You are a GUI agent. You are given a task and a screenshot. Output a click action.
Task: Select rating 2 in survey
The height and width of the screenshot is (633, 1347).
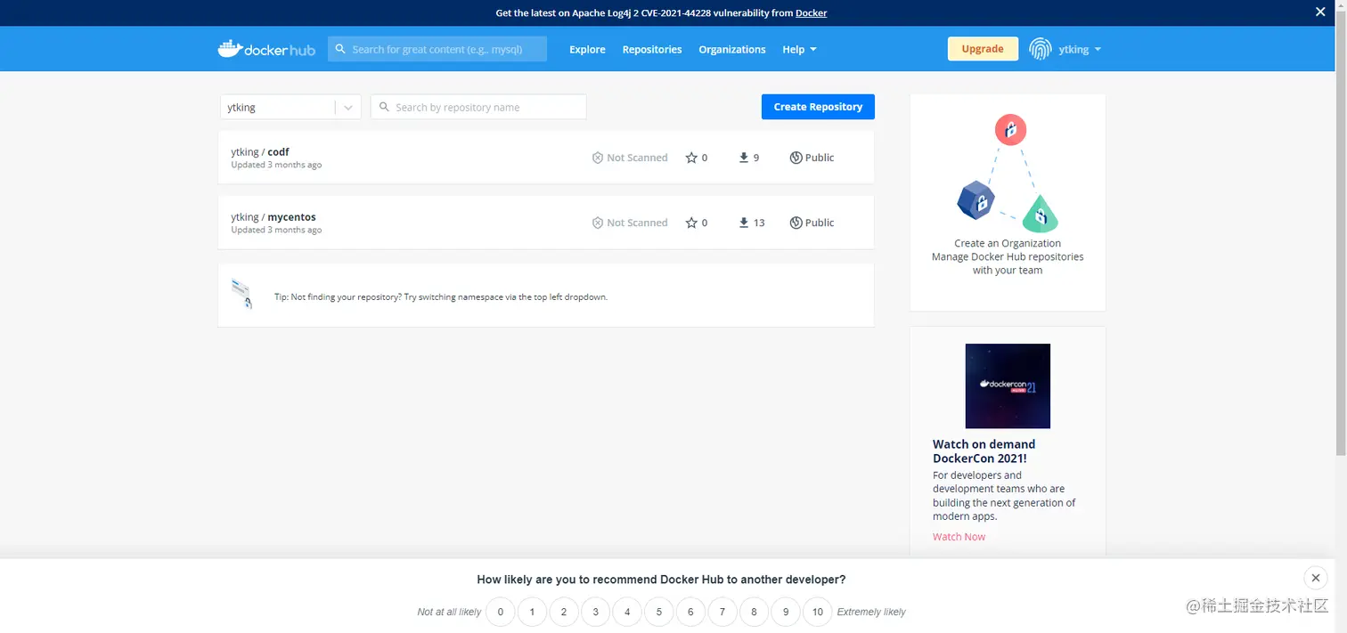tap(564, 612)
